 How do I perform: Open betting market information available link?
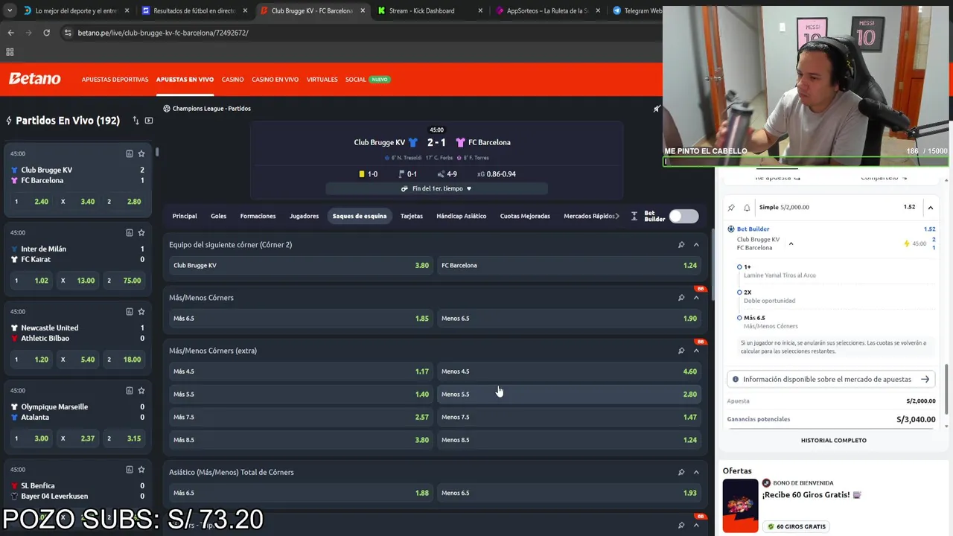coord(830,380)
